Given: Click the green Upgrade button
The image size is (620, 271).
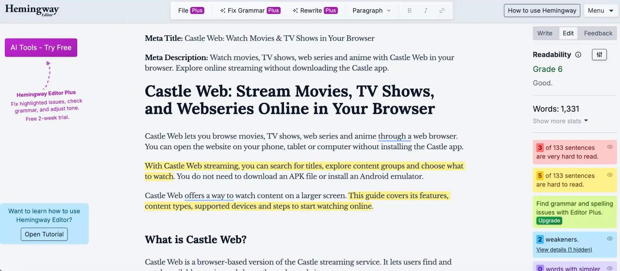Looking at the screenshot, I should tap(549, 221).
